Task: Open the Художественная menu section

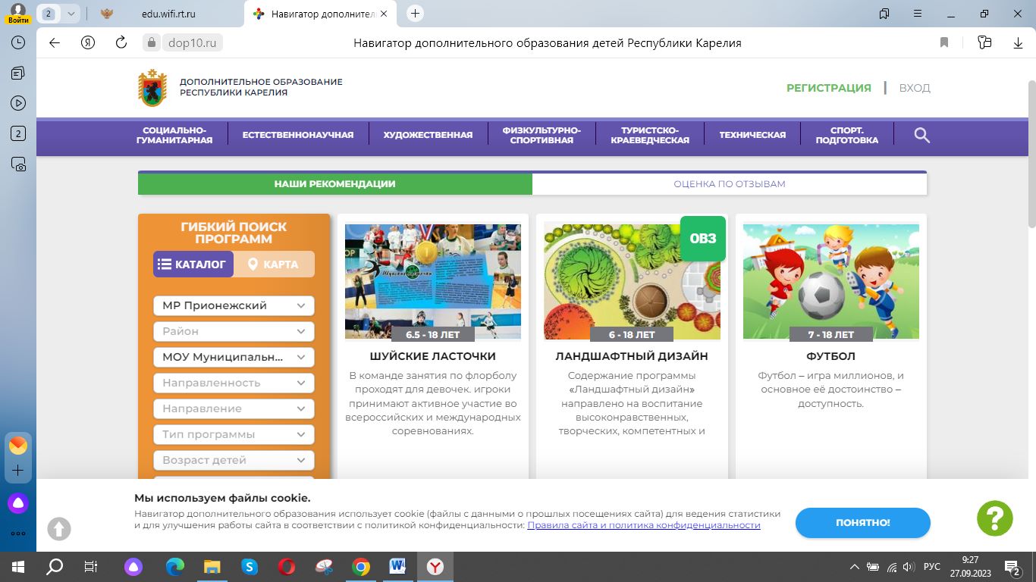Action: coord(428,135)
